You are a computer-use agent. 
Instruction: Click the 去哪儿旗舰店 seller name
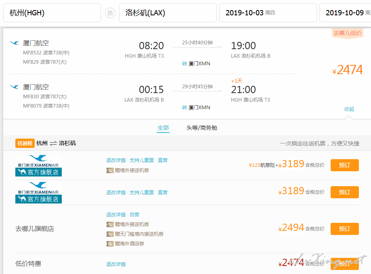(35, 228)
